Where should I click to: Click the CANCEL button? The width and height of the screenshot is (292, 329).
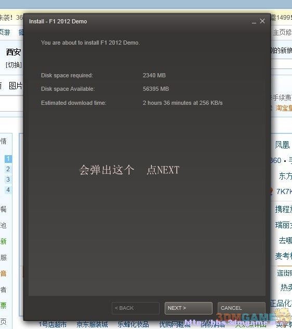[x=242, y=308]
